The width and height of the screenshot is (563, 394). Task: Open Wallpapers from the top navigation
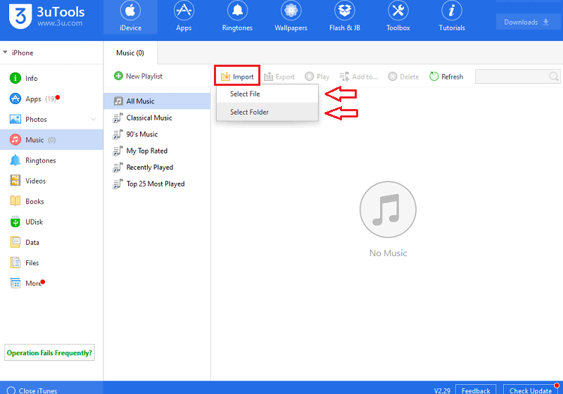click(x=291, y=17)
